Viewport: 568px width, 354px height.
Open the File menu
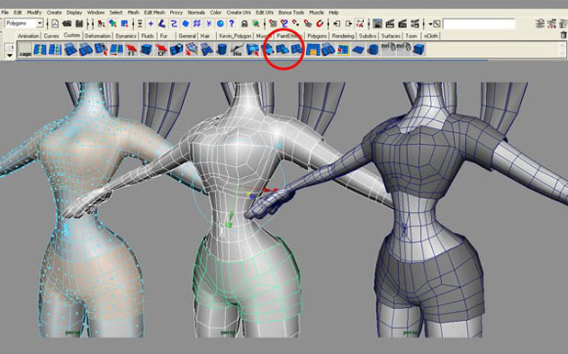point(6,12)
